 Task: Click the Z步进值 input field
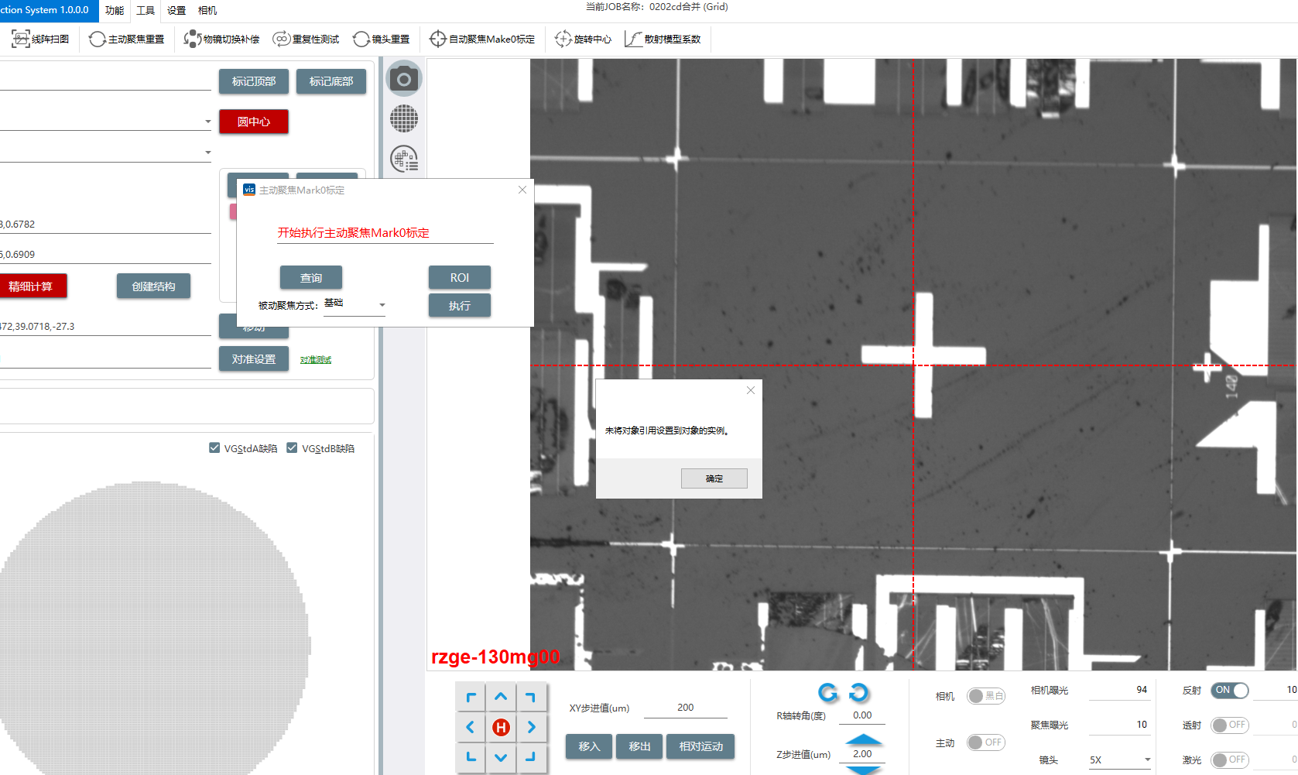tap(862, 753)
